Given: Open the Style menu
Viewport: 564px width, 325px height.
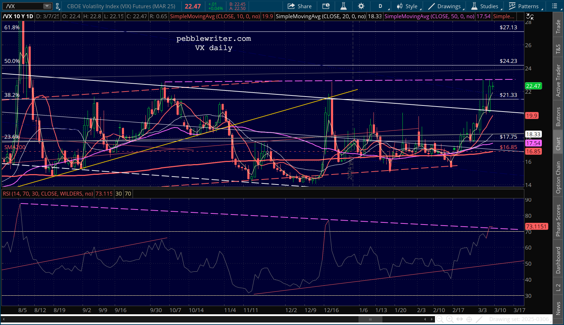Looking at the screenshot, I should (407, 6).
